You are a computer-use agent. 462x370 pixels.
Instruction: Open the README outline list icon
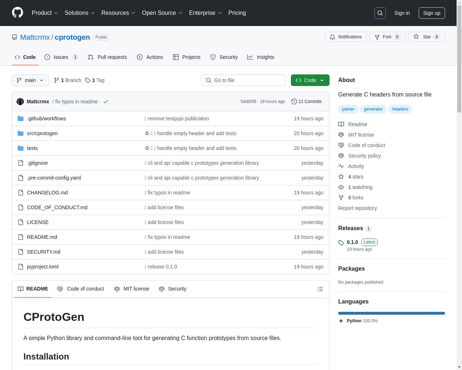[320, 289]
